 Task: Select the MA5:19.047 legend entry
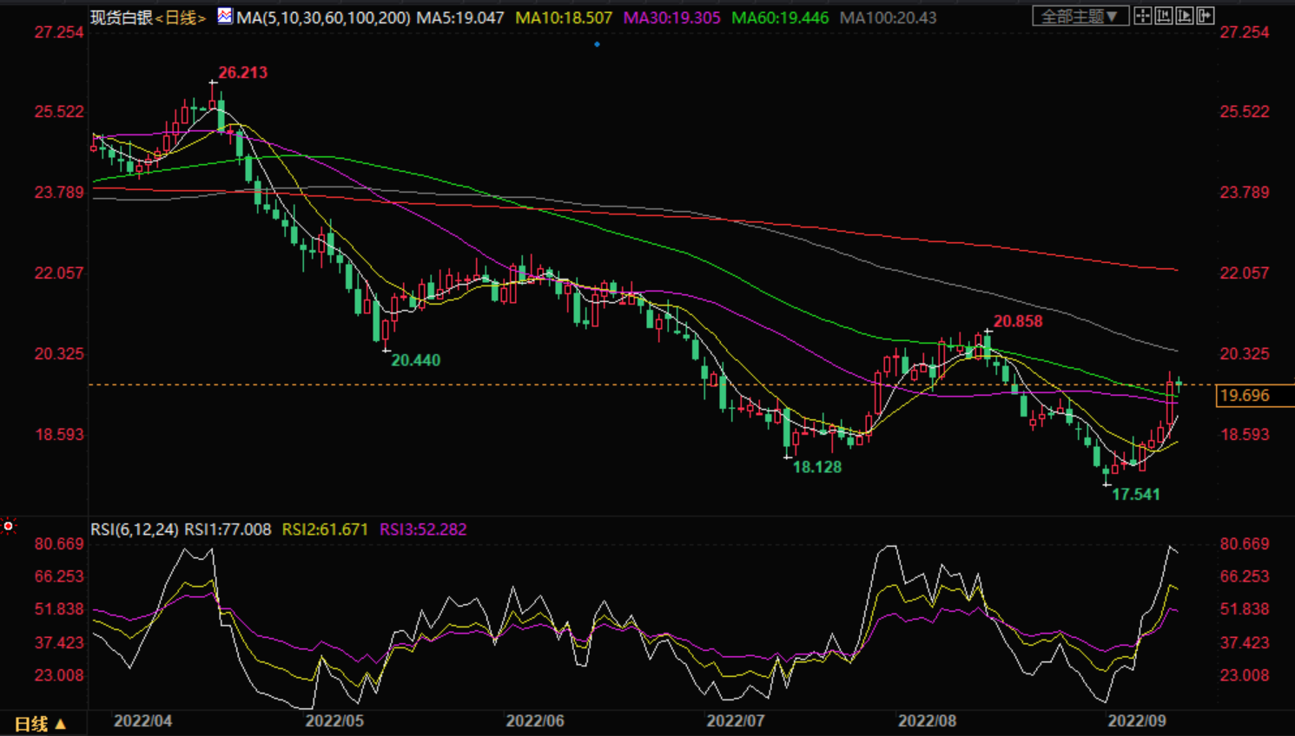pyautogui.click(x=460, y=17)
